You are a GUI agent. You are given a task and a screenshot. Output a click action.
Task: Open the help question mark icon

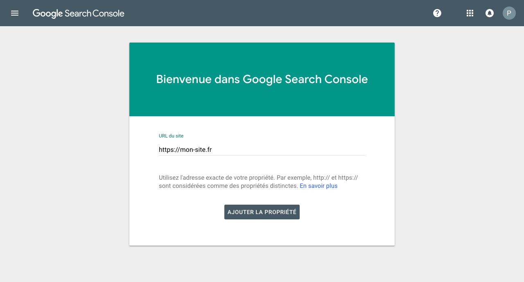pyautogui.click(x=437, y=13)
